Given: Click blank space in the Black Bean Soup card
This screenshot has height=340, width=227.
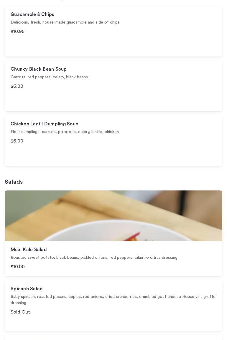Looking at the screenshot, I should click(147, 99).
